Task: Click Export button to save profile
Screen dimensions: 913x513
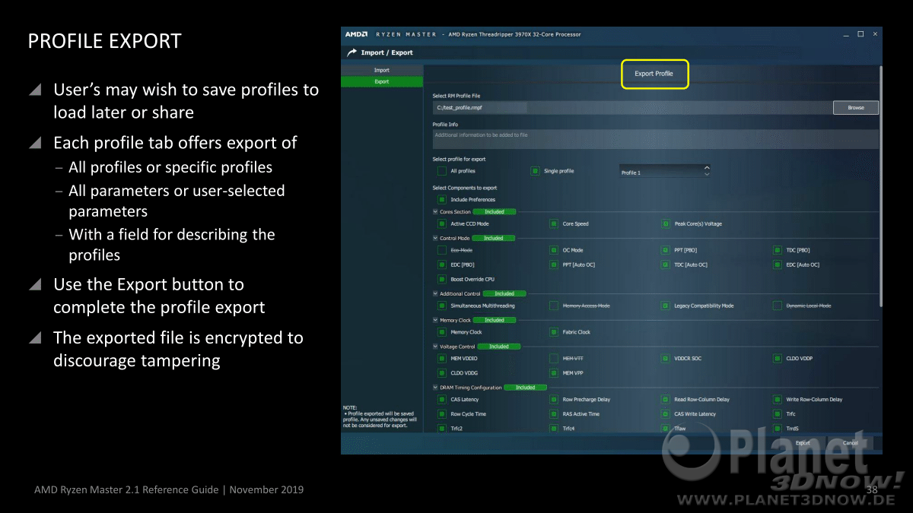Action: (803, 443)
